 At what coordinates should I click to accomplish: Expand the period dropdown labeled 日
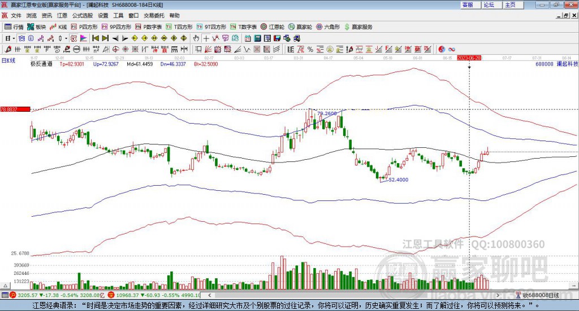[x=10, y=38]
